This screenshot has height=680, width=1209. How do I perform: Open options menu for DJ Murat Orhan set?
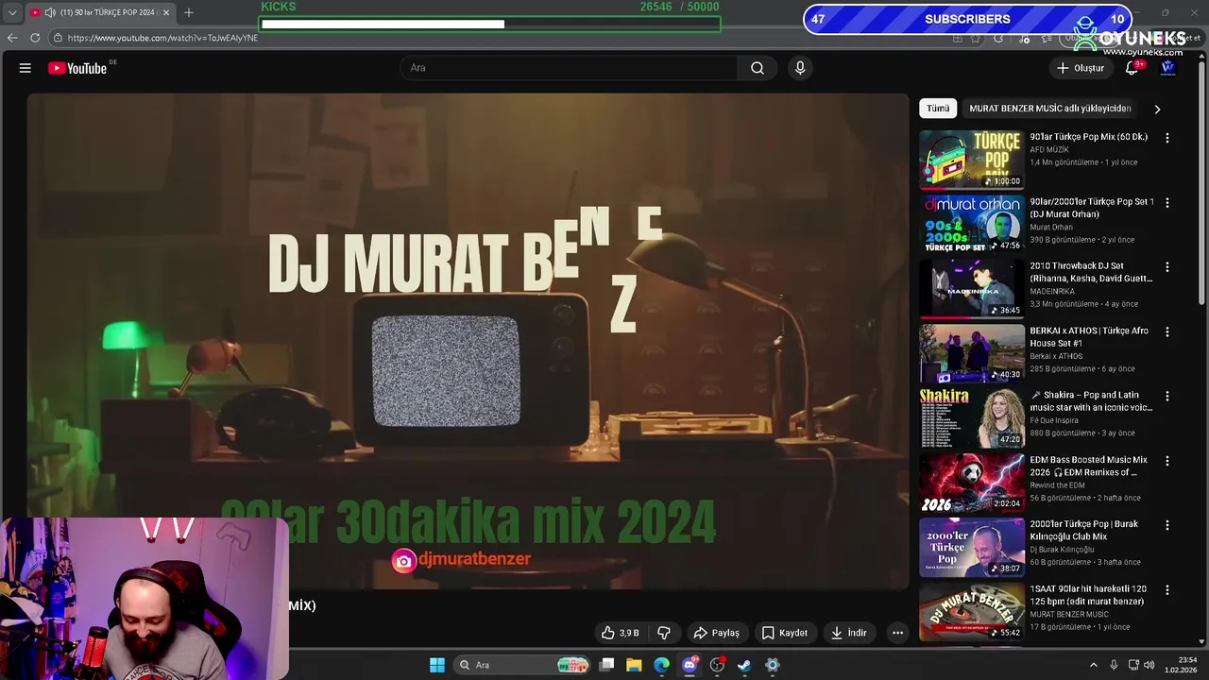(x=1167, y=203)
